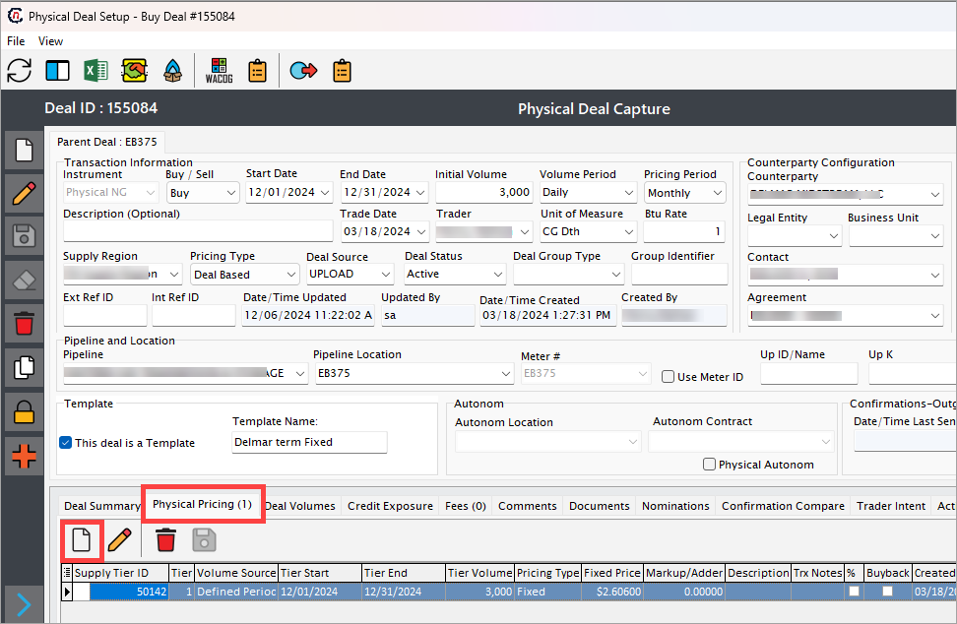
Task: Open the Nominations tab
Action: click(675, 506)
